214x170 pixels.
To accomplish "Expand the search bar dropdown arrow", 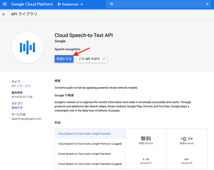I will pyautogui.click(x=207, y=4).
